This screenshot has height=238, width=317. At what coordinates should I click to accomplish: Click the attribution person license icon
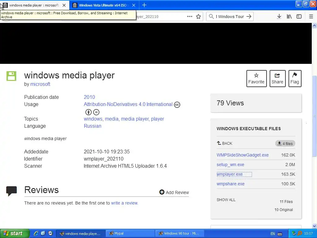pos(88,112)
